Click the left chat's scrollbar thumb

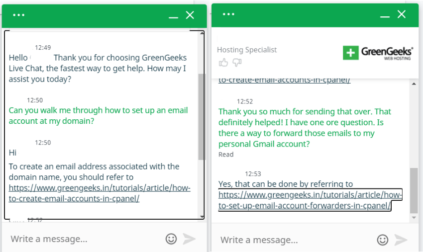coord(201,117)
